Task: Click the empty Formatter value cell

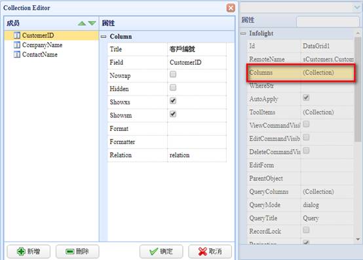Action: pos(197,142)
